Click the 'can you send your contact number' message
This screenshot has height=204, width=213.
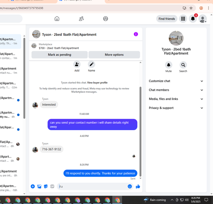[92, 125]
